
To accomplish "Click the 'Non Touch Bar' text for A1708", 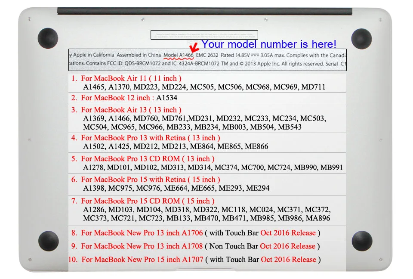I will click(x=232, y=246).
